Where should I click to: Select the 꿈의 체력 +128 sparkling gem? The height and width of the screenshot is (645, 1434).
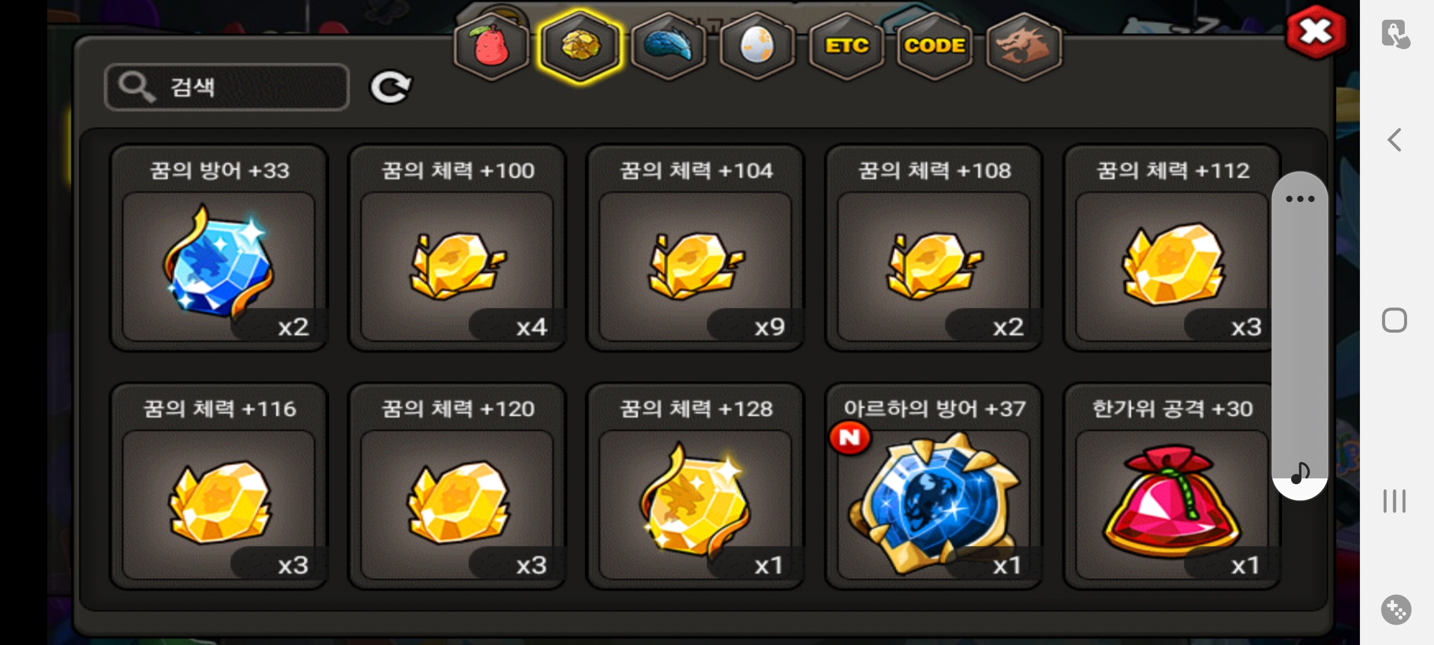tap(695, 486)
